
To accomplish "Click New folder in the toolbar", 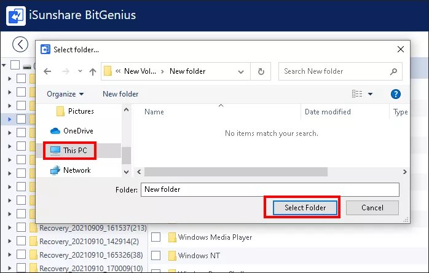I will [x=120, y=94].
